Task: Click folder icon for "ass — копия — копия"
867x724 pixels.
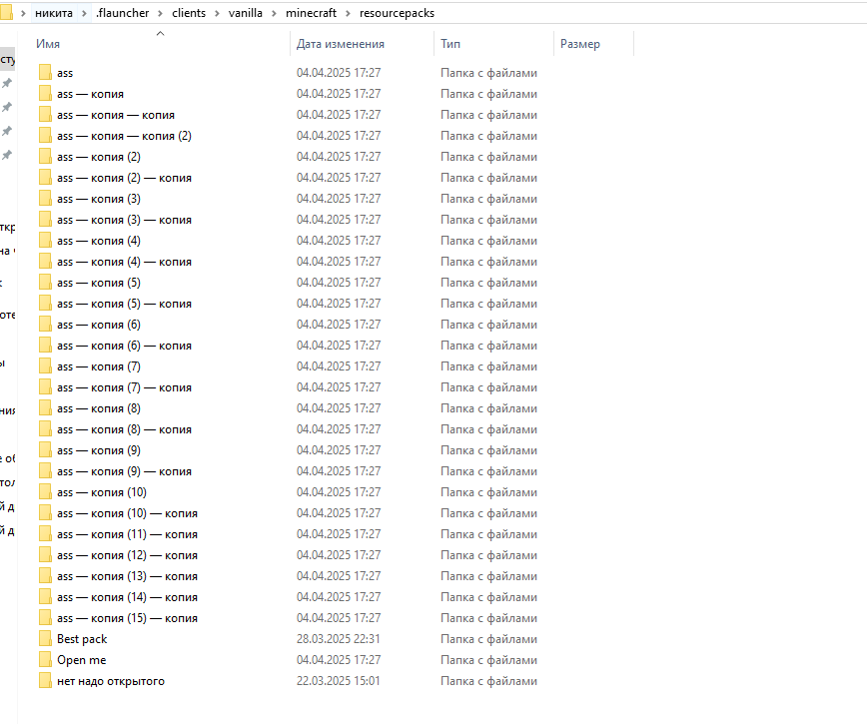Action: click(x=45, y=115)
